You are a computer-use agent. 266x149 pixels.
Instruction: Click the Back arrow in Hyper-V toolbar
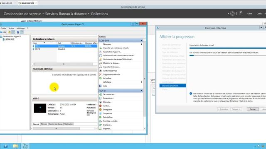(x=1, y=32)
